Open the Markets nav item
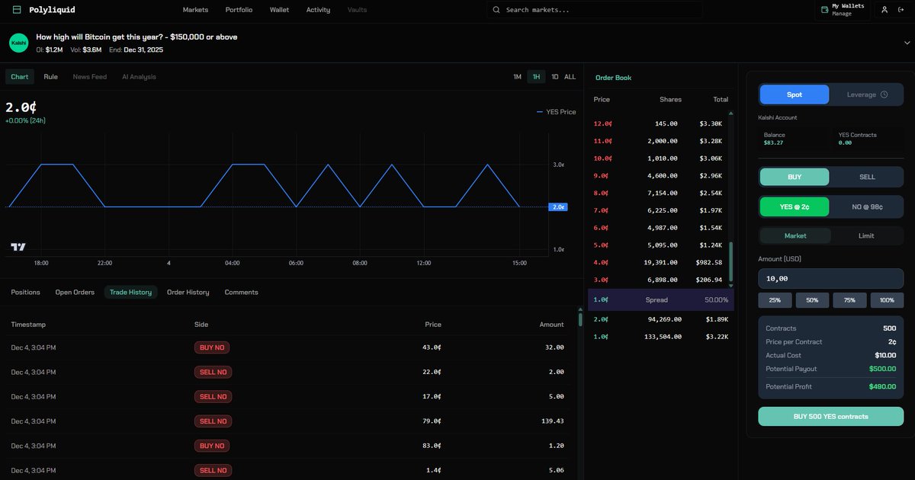 [196, 10]
